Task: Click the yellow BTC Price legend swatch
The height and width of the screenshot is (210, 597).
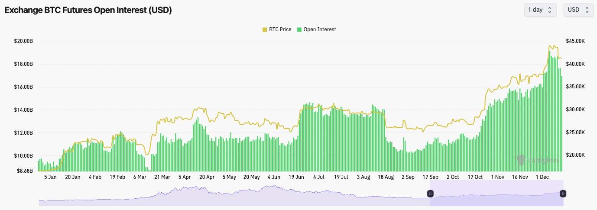Action: 265,29
